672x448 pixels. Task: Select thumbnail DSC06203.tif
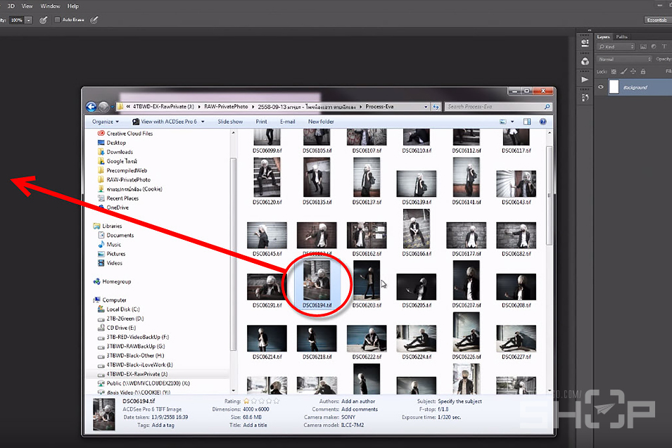[367, 284]
